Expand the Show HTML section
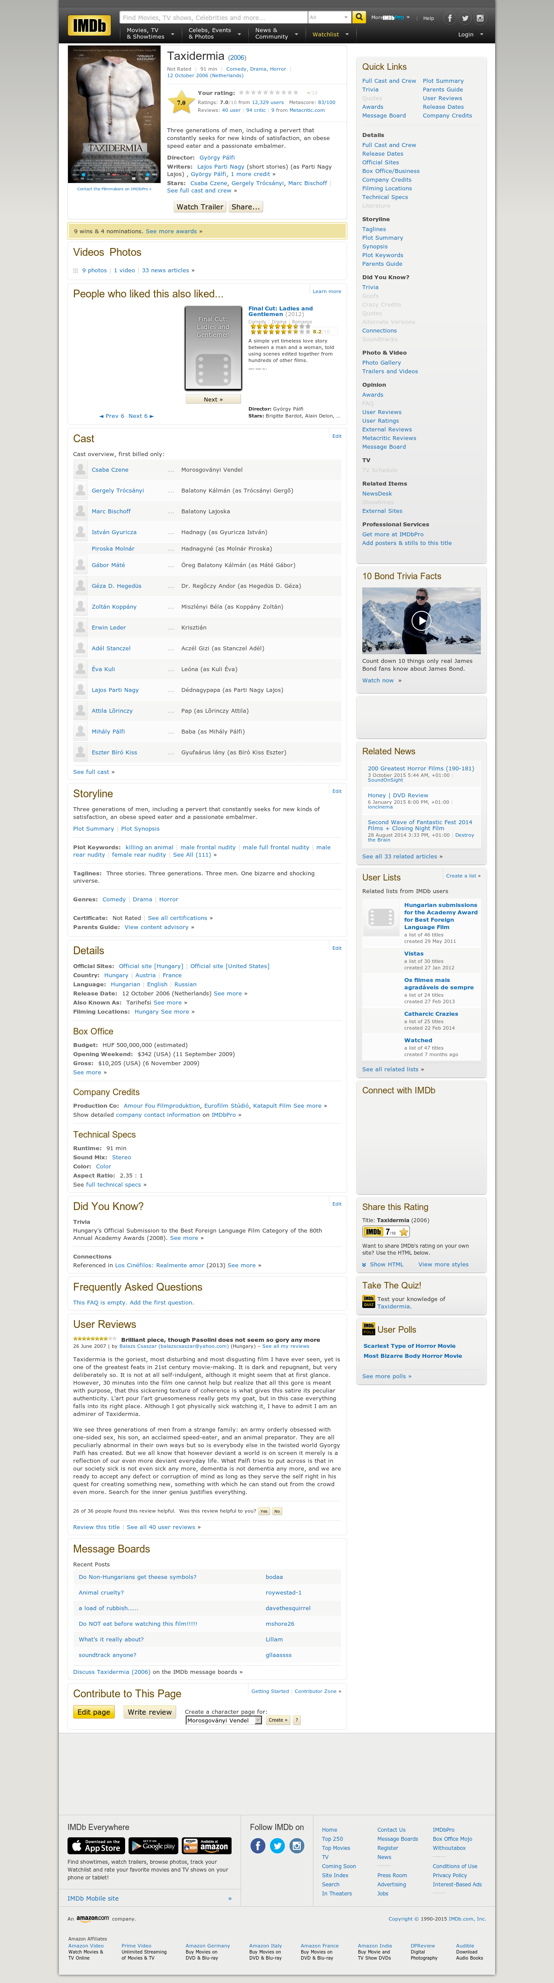The width and height of the screenshot is (554, 1983). point(383,1264)
